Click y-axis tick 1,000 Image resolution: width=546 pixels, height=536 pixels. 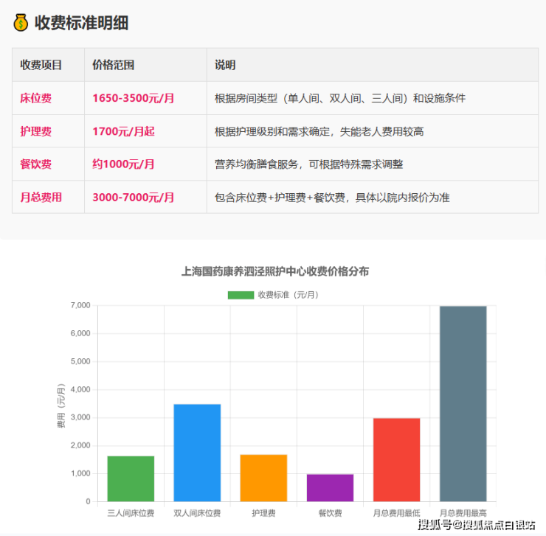(x=80, y=473)
